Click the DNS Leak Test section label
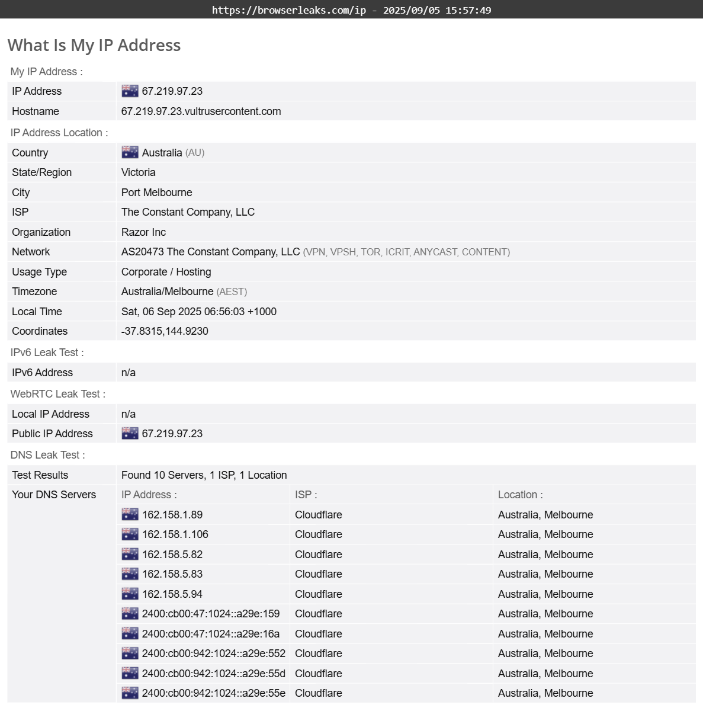The height and width of the screenshot is (708, 703). pos(47,455)
